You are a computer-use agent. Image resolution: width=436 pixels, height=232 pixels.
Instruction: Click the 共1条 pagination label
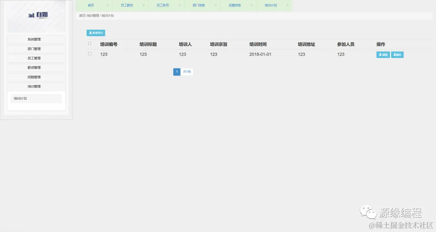tap(187, 72)
